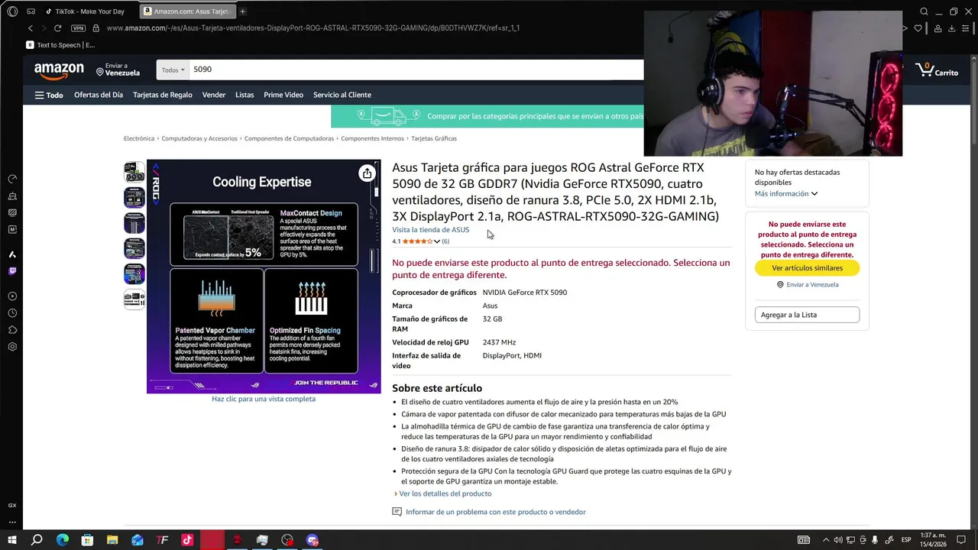Viewport: 978px width, 550px height.
Task: Open the Vender nav link
Action: [214, 95]
